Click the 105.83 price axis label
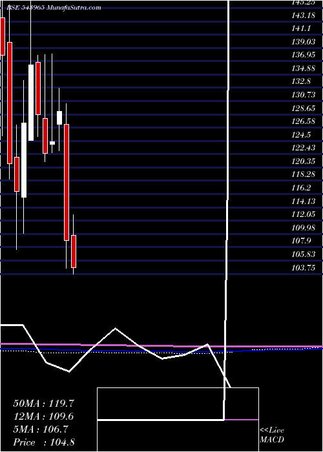This screenshot has height=452, width=323. tap(304, 254)
